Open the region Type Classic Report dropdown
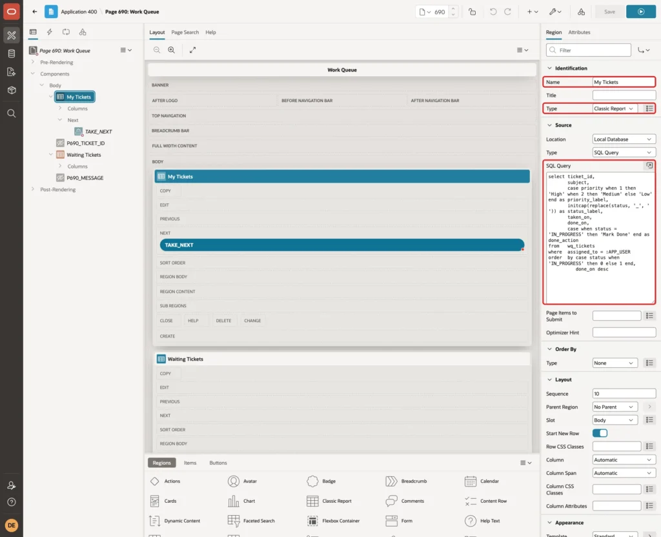Screen dimensions: 661x537 pos(615,108)
